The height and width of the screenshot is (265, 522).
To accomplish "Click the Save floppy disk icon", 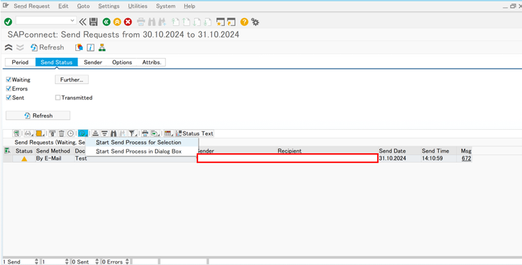I will pos(94,22).
